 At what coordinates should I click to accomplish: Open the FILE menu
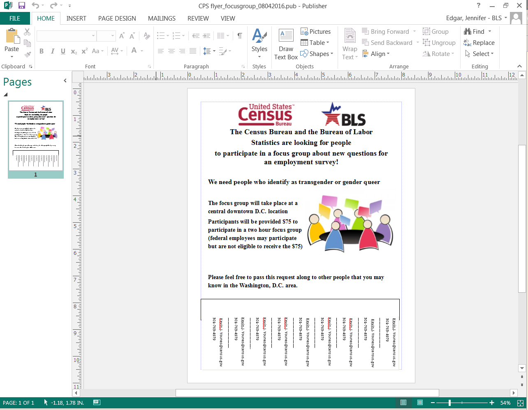(15, 19)
